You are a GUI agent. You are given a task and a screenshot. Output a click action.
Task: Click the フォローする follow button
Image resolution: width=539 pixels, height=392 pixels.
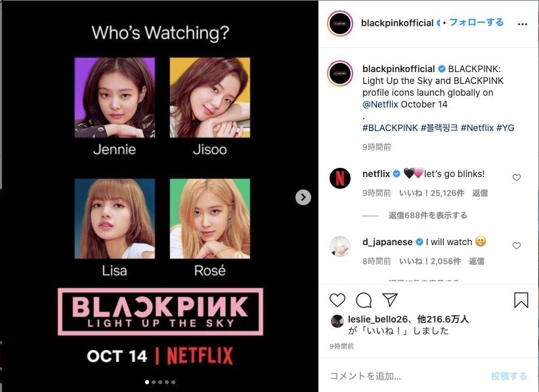477,22
